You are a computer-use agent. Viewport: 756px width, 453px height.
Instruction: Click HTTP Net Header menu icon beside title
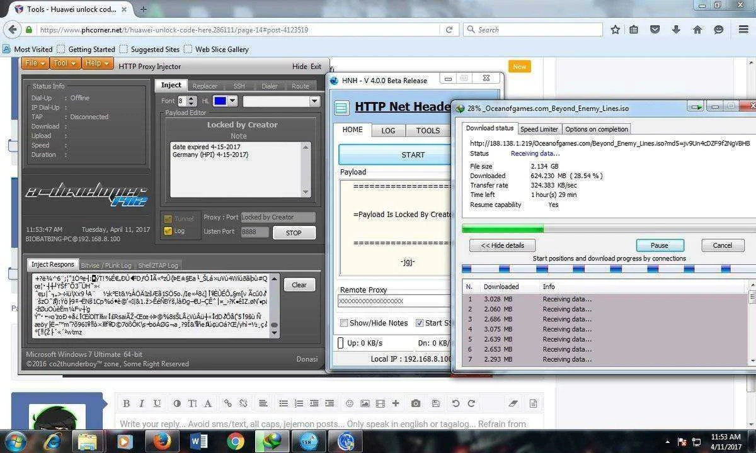[x=341, y=108]
